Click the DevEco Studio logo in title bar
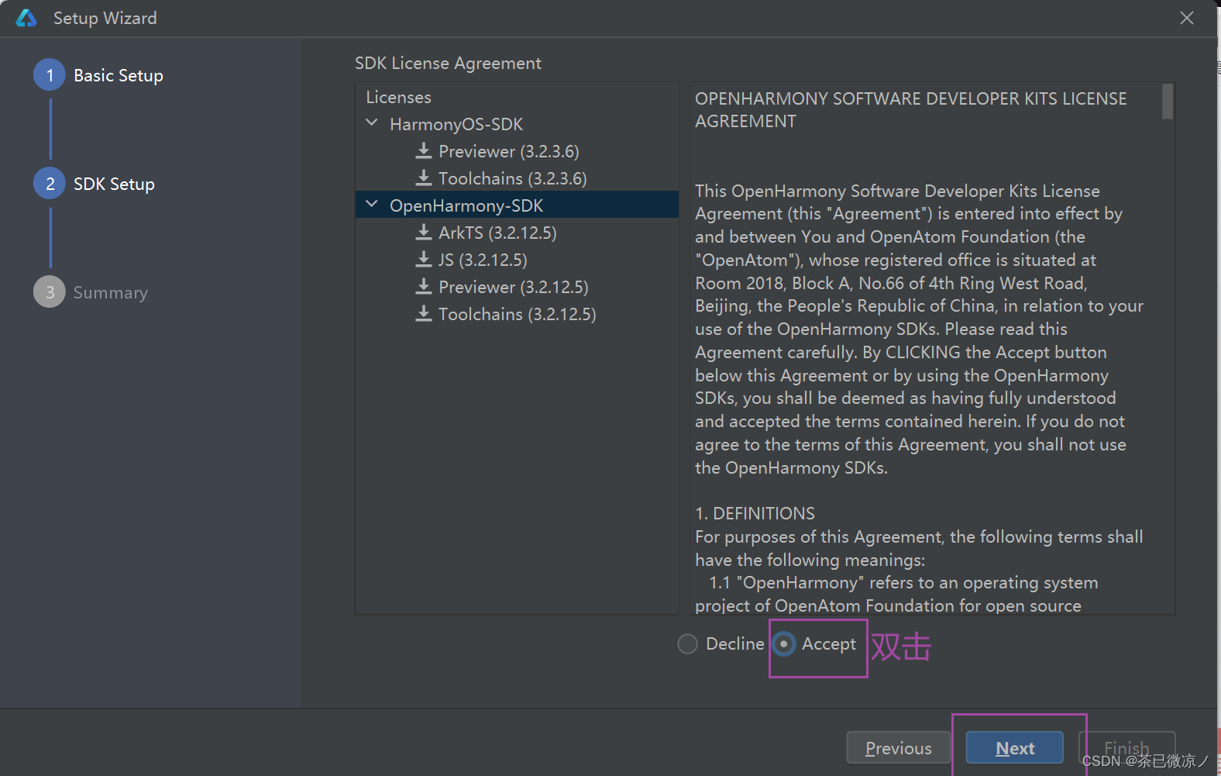Viewport: 1221px width, 776px height. (x=26, y=18)
